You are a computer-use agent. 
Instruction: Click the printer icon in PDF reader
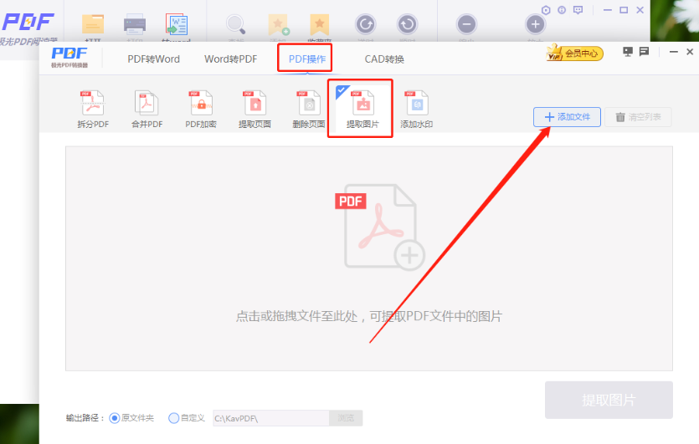click(135, 24)
